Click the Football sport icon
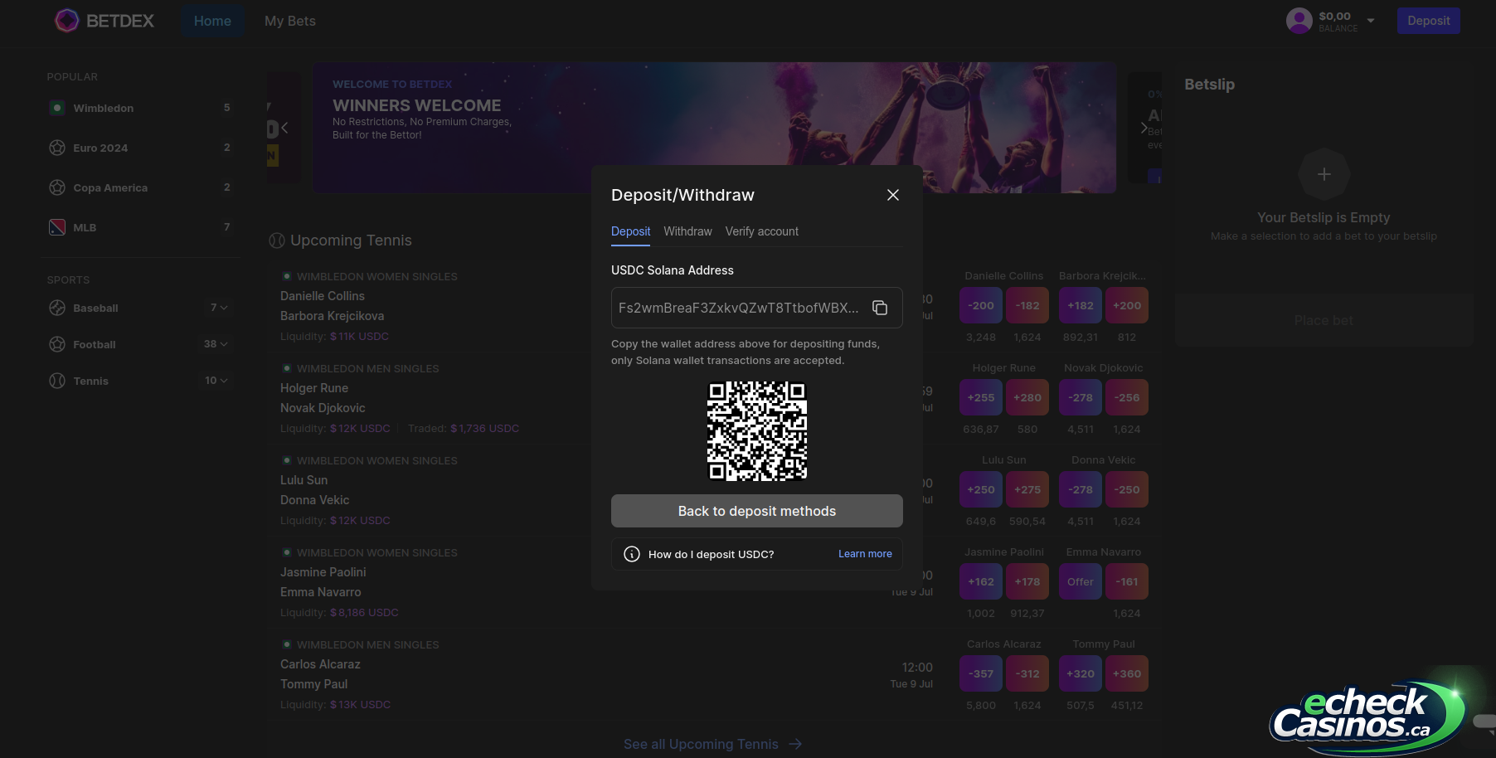The width and height of the screenshot is (1496, 758). point(57,344)
